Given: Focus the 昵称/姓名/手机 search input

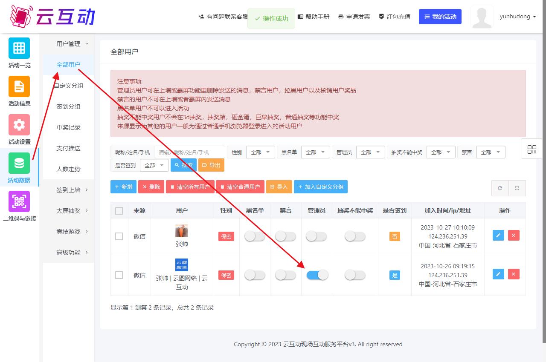Looking at the screenshot, I should click(x=189, y=152).
